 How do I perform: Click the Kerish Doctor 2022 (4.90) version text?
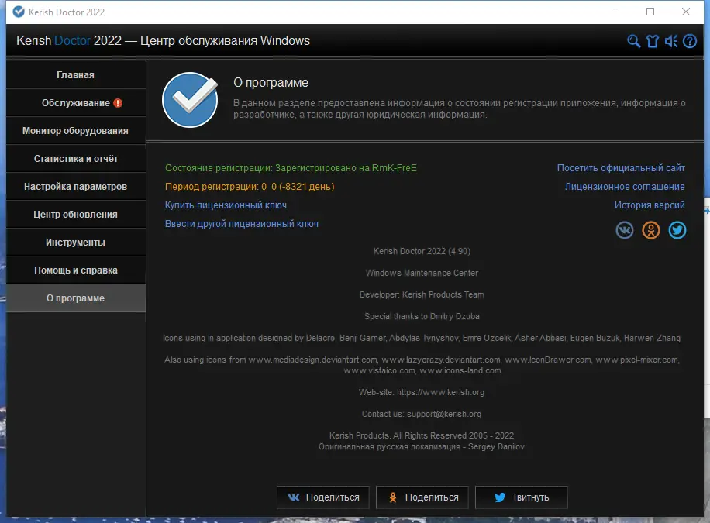point(422,251)
